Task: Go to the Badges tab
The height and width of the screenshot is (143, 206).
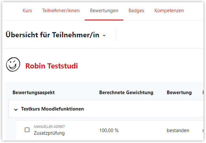Action: click(x=136, y=11)
